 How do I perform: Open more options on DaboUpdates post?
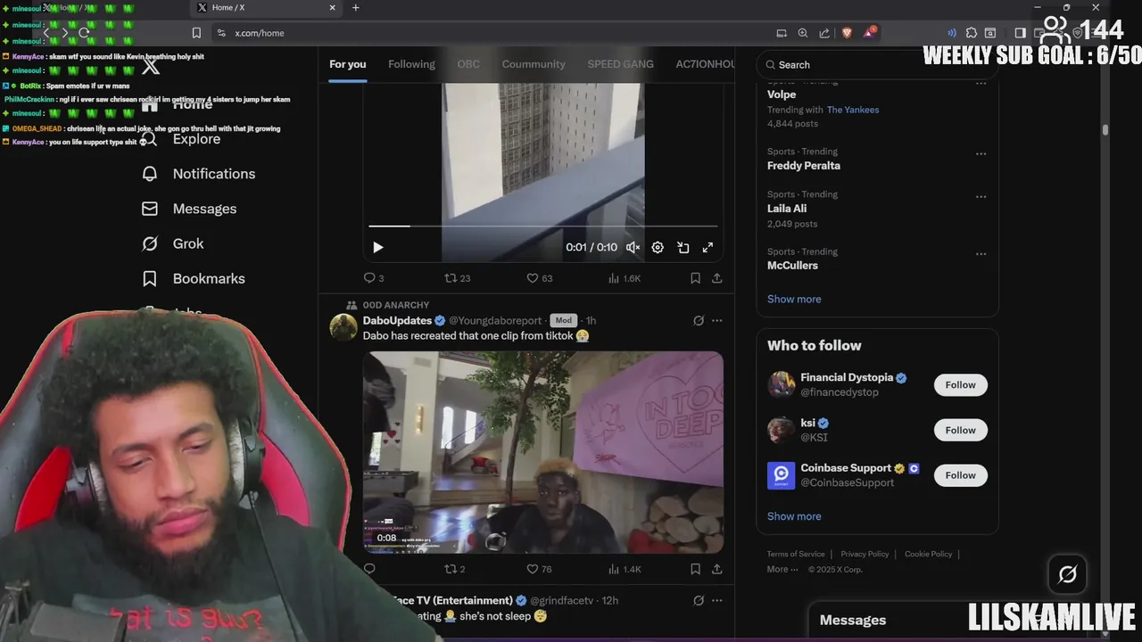coord(716,320)
